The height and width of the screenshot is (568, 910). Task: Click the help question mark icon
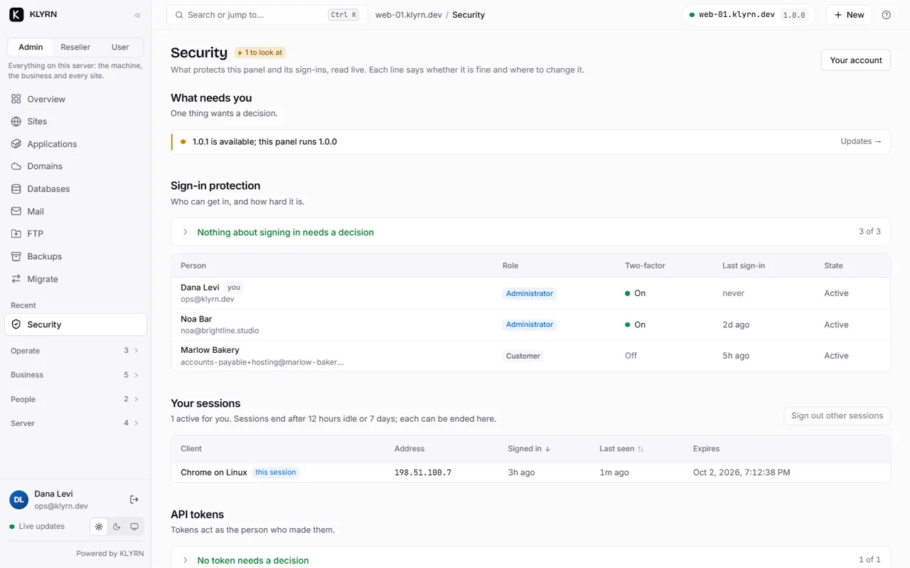point(886,15)
